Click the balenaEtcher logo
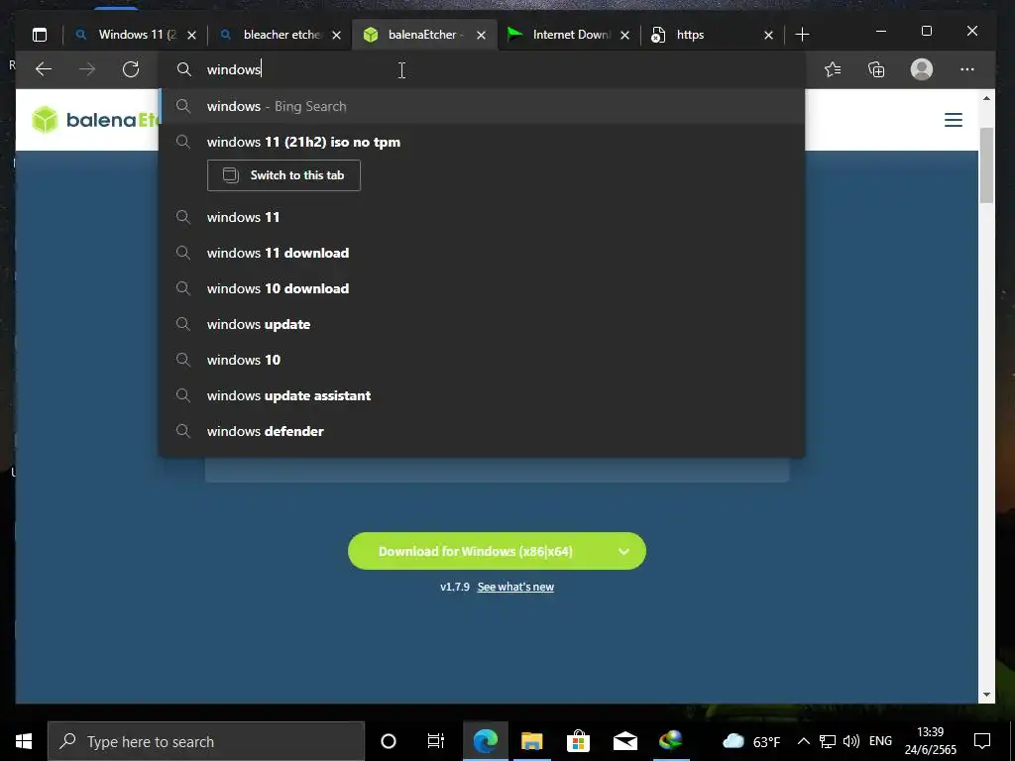This screenshot has width=1015, height=761. coord(94,120)
